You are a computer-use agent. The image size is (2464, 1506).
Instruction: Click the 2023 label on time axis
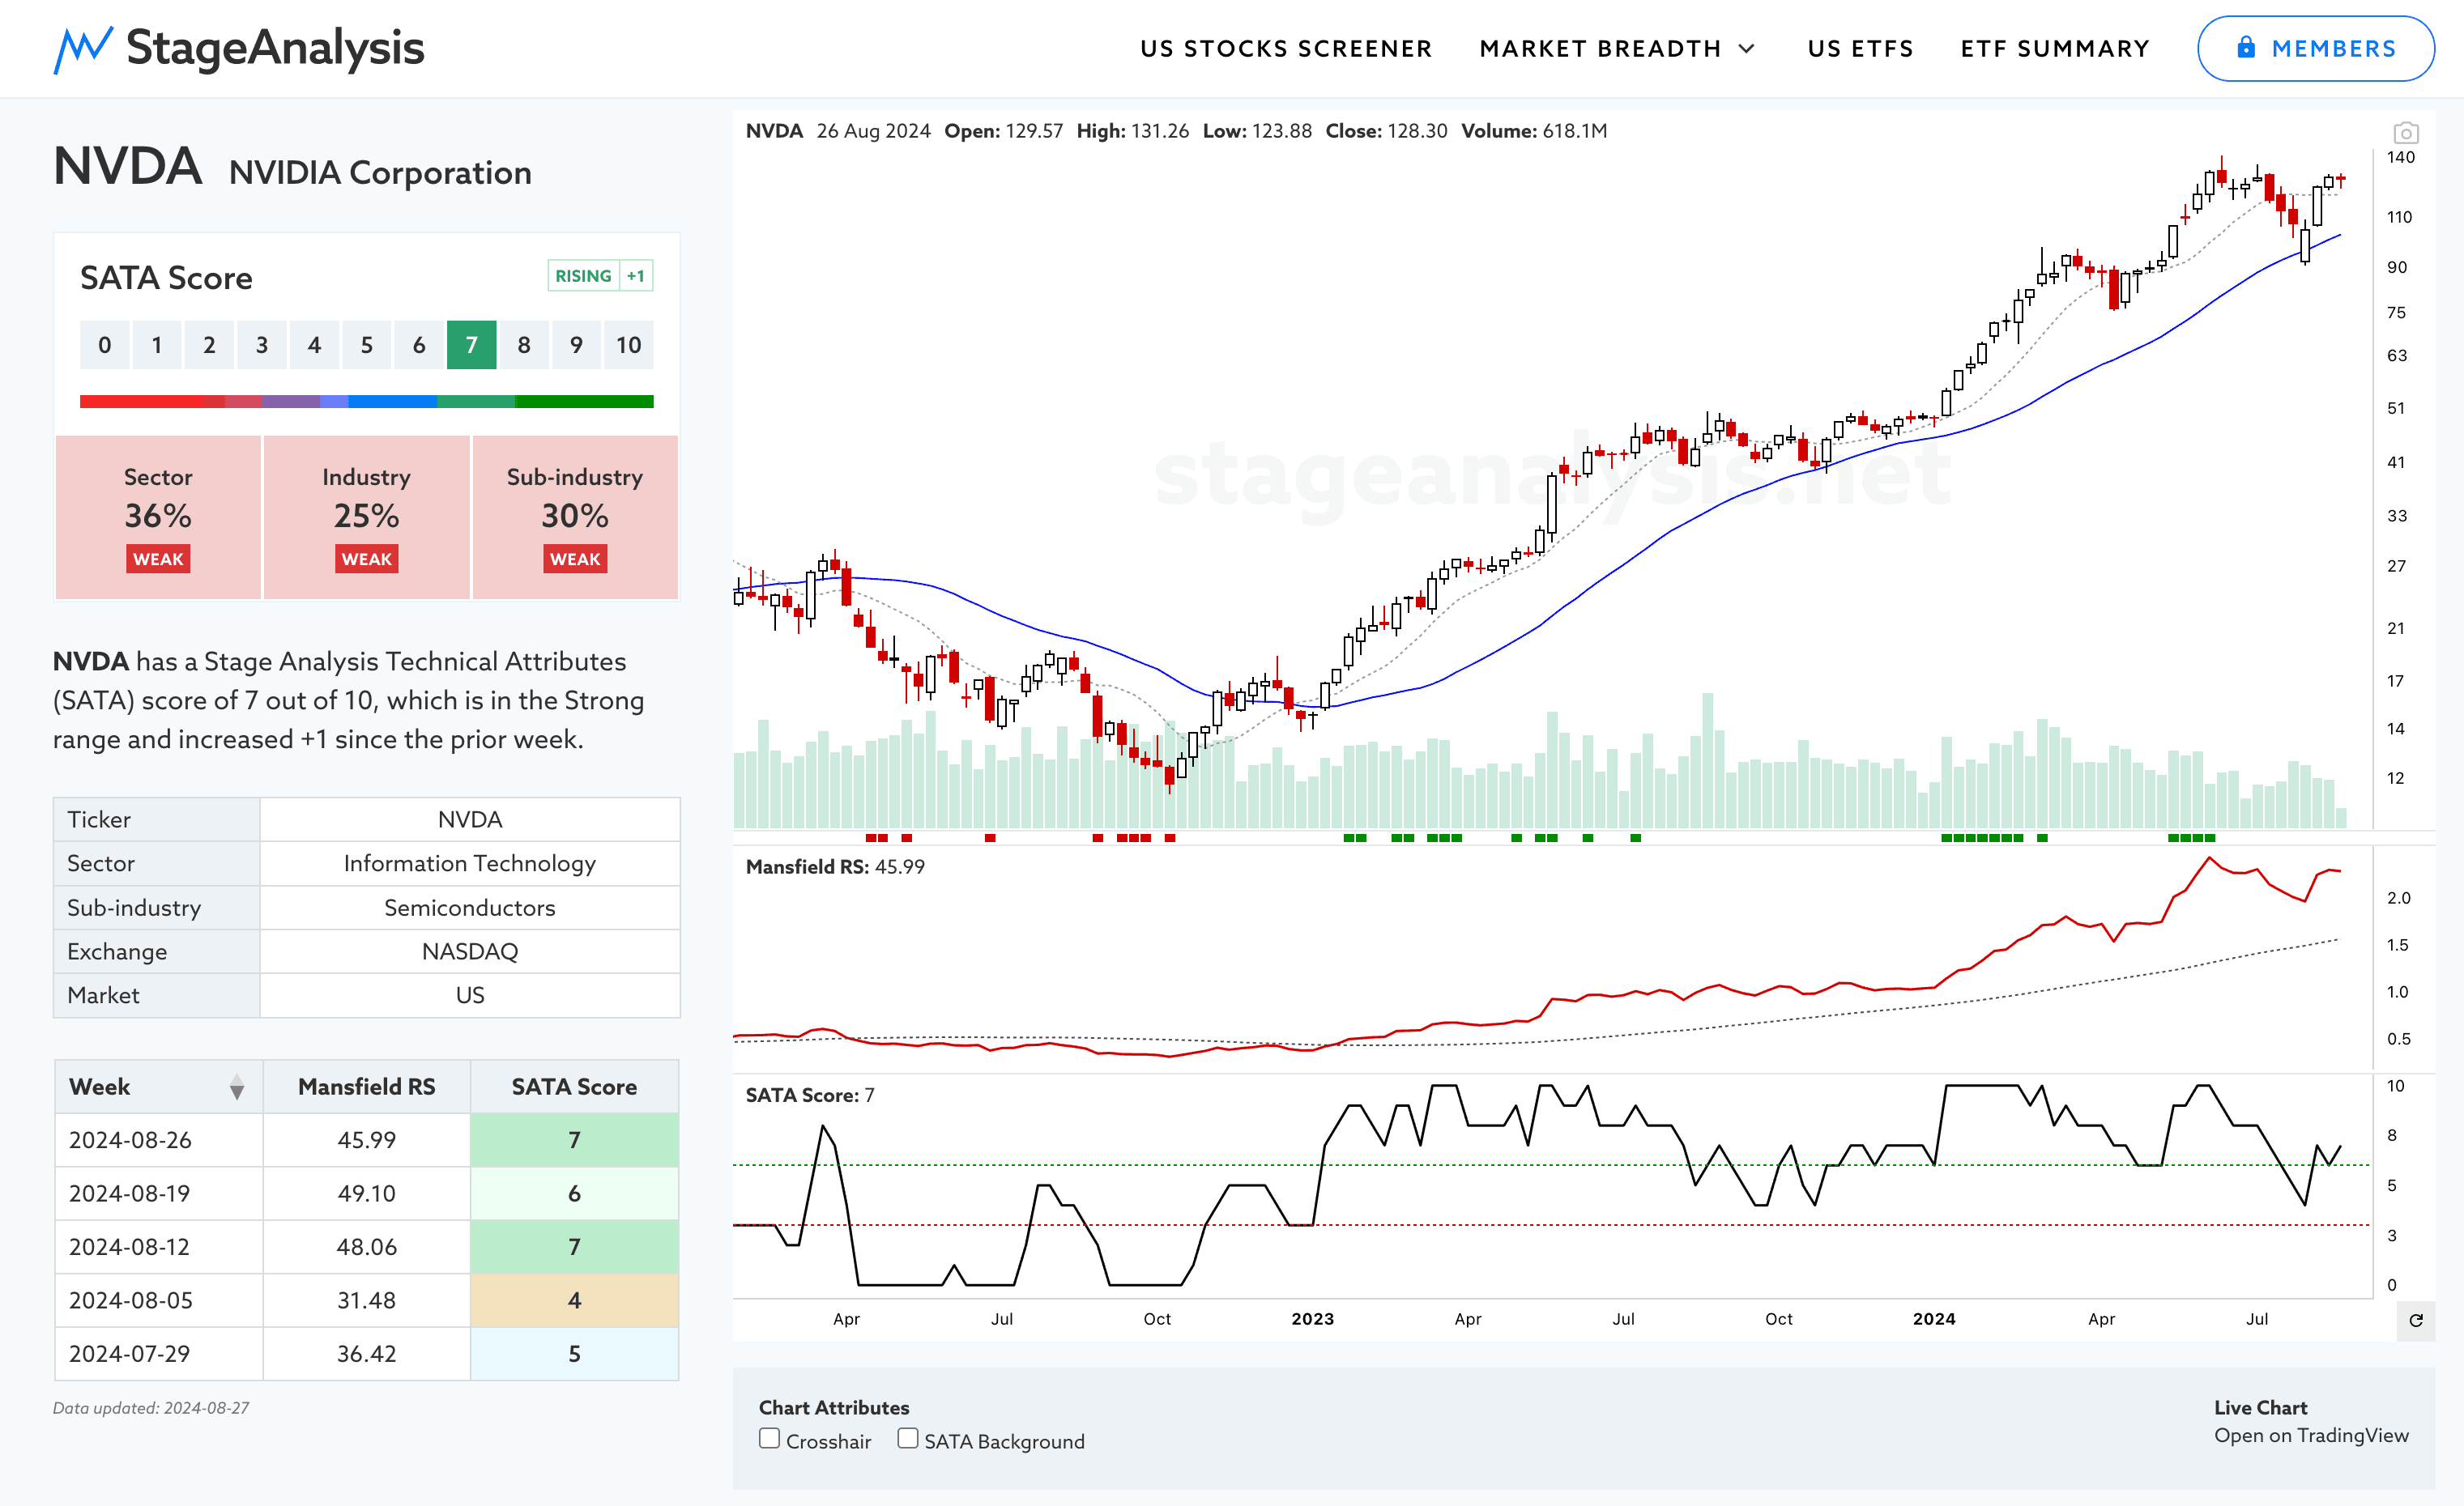(x=1312, y=1319)
